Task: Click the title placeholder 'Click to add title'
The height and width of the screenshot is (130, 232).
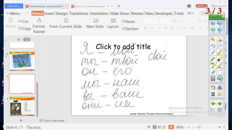Action: [x=123, y=47]
